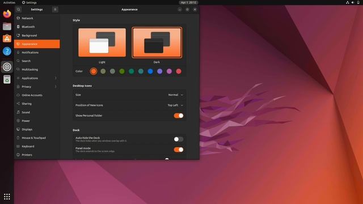363x204 pixels.
Task: Open Sharing settings
Action: (x=37, y=104)
